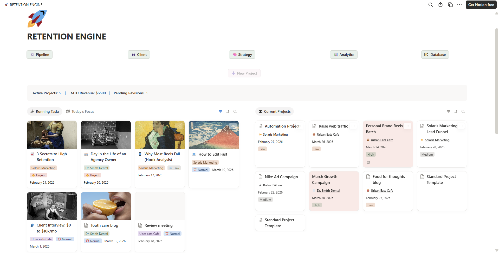Click laptop icon beside How to Edit Fast
Viewport: 499px width, 253px height.
[x=194, y=154]
